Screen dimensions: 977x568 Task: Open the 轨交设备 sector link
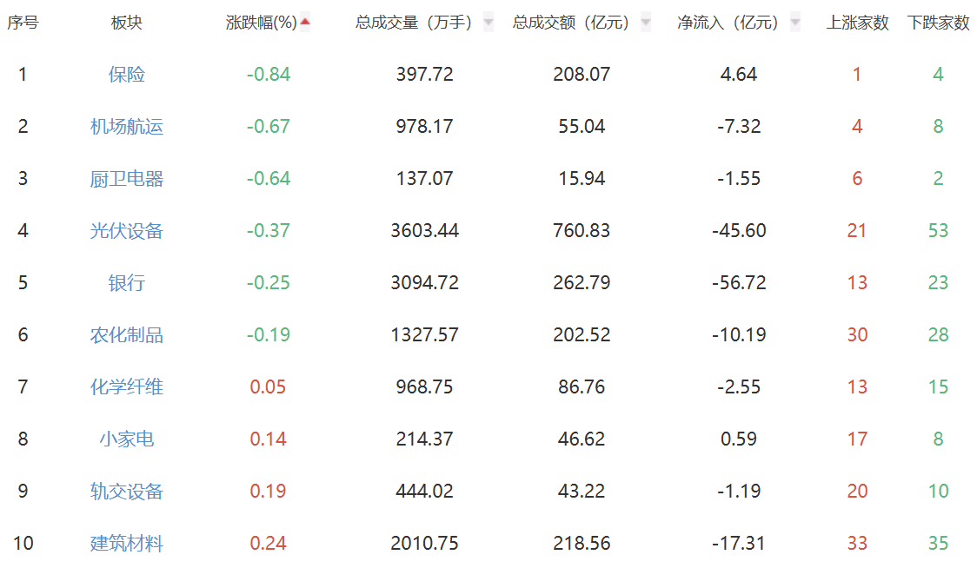127,492
